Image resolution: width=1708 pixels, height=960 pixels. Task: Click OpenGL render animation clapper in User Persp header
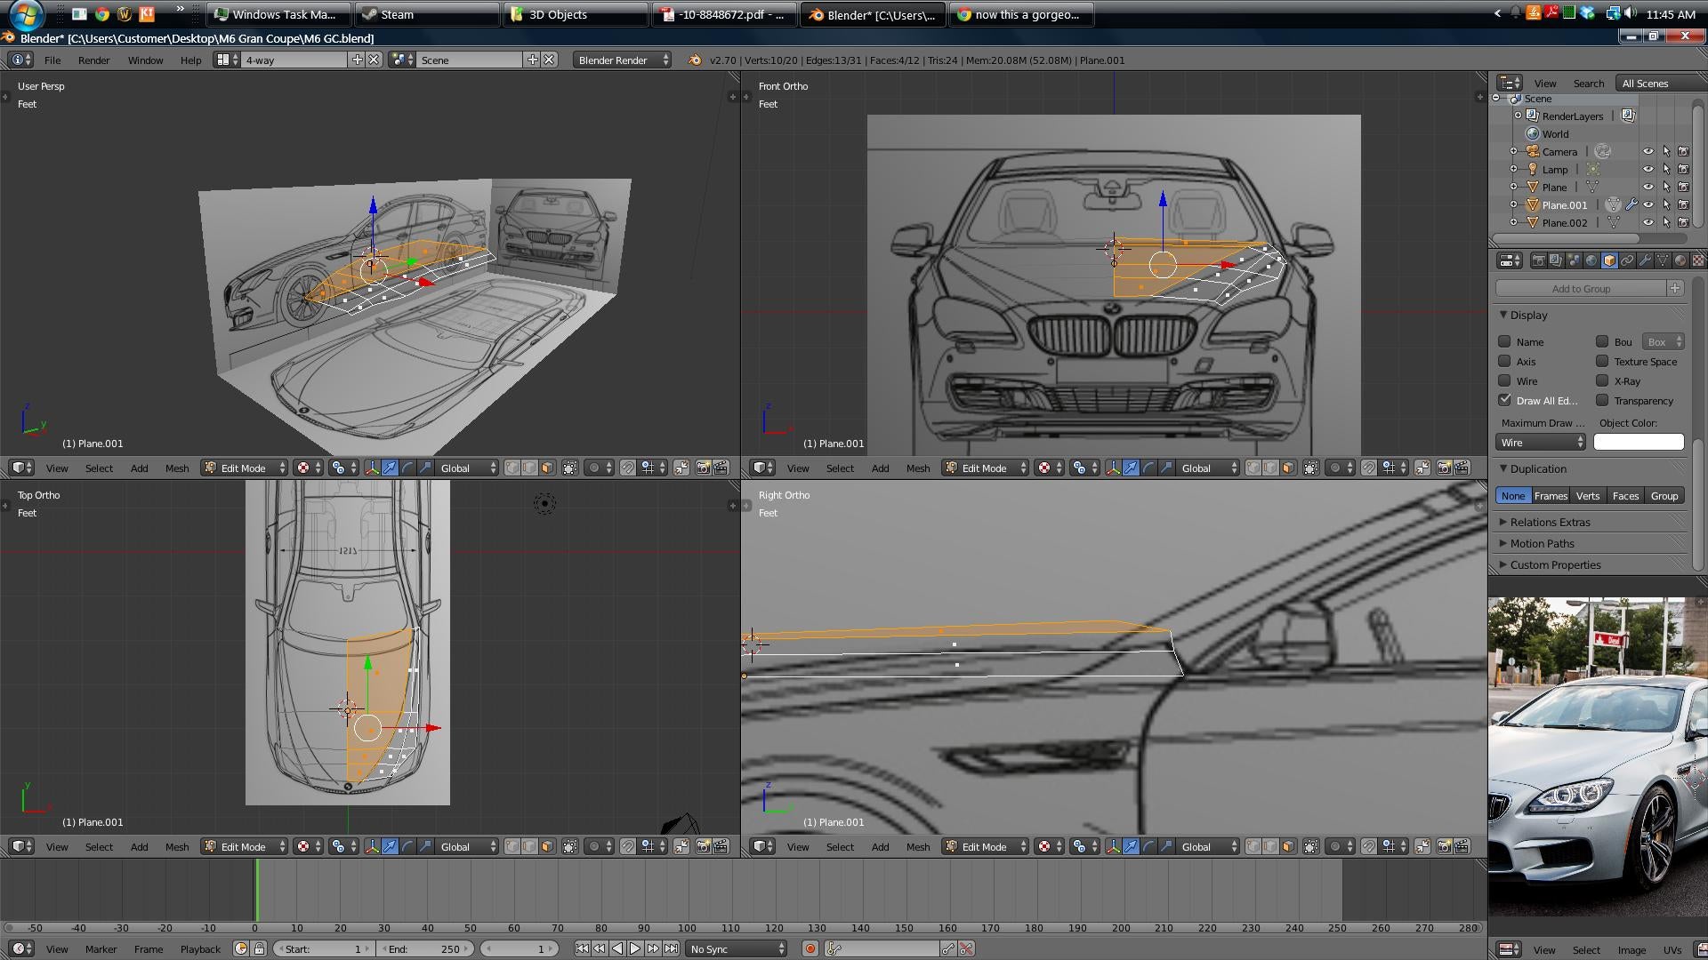point(720,468)
